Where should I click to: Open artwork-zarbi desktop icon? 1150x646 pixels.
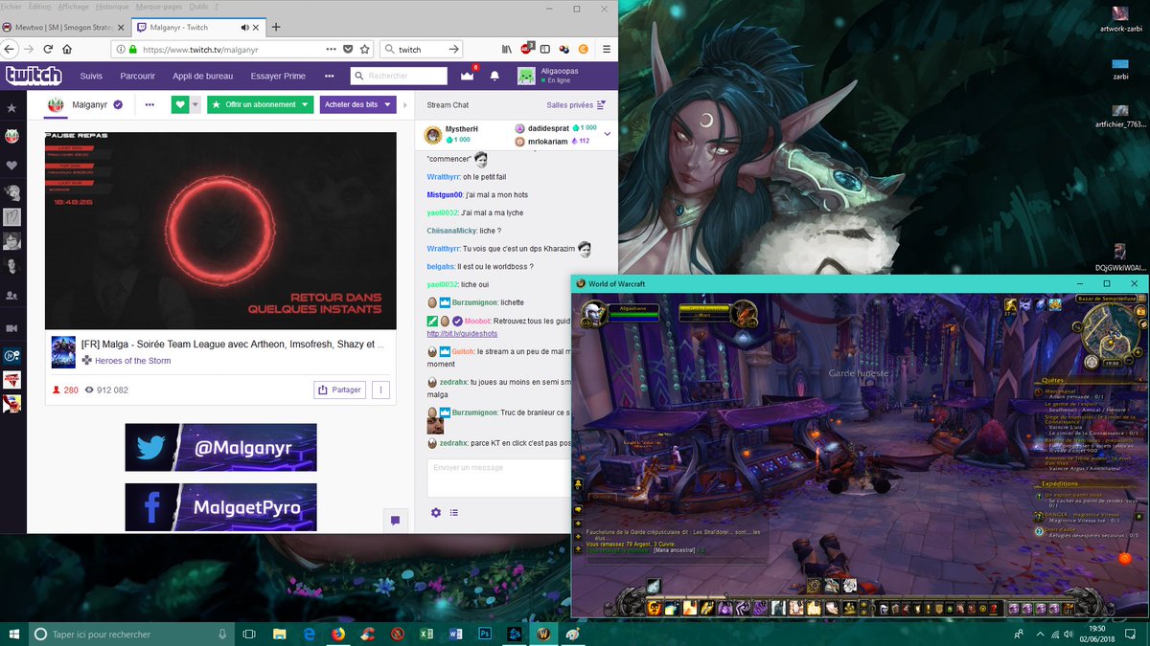tap(1120, 17)
